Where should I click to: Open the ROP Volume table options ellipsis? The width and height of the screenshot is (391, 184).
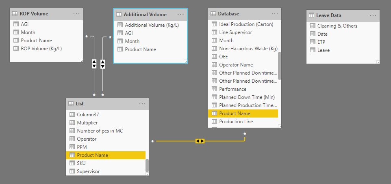click(76, 14)
